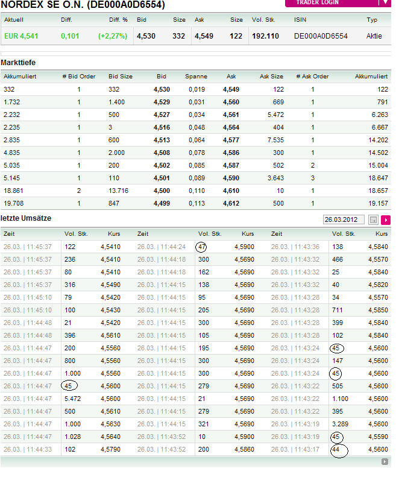Select the top ask price 4,549 in Markttiefe
Screen dimensions: 396x480
click(x=231, y=89)
